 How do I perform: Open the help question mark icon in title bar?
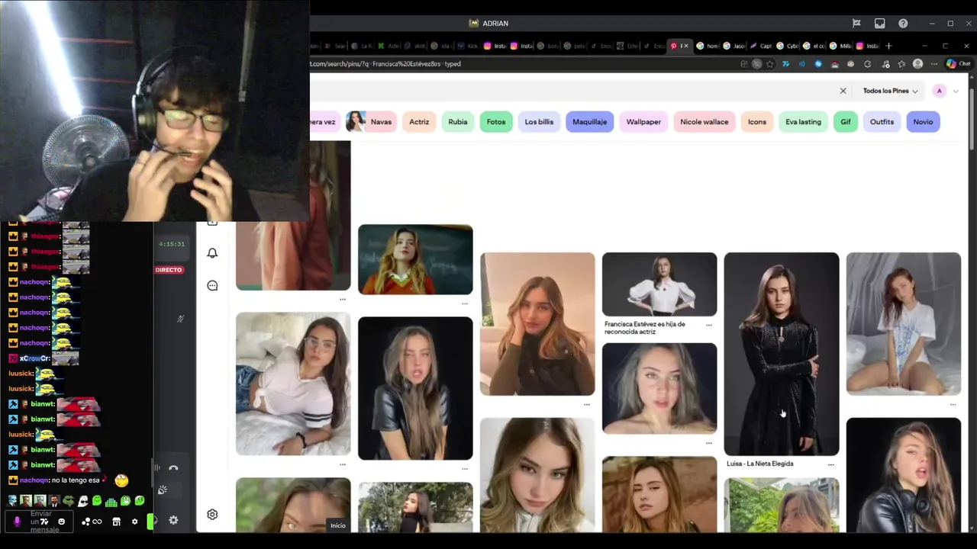(x=903, y=24)
